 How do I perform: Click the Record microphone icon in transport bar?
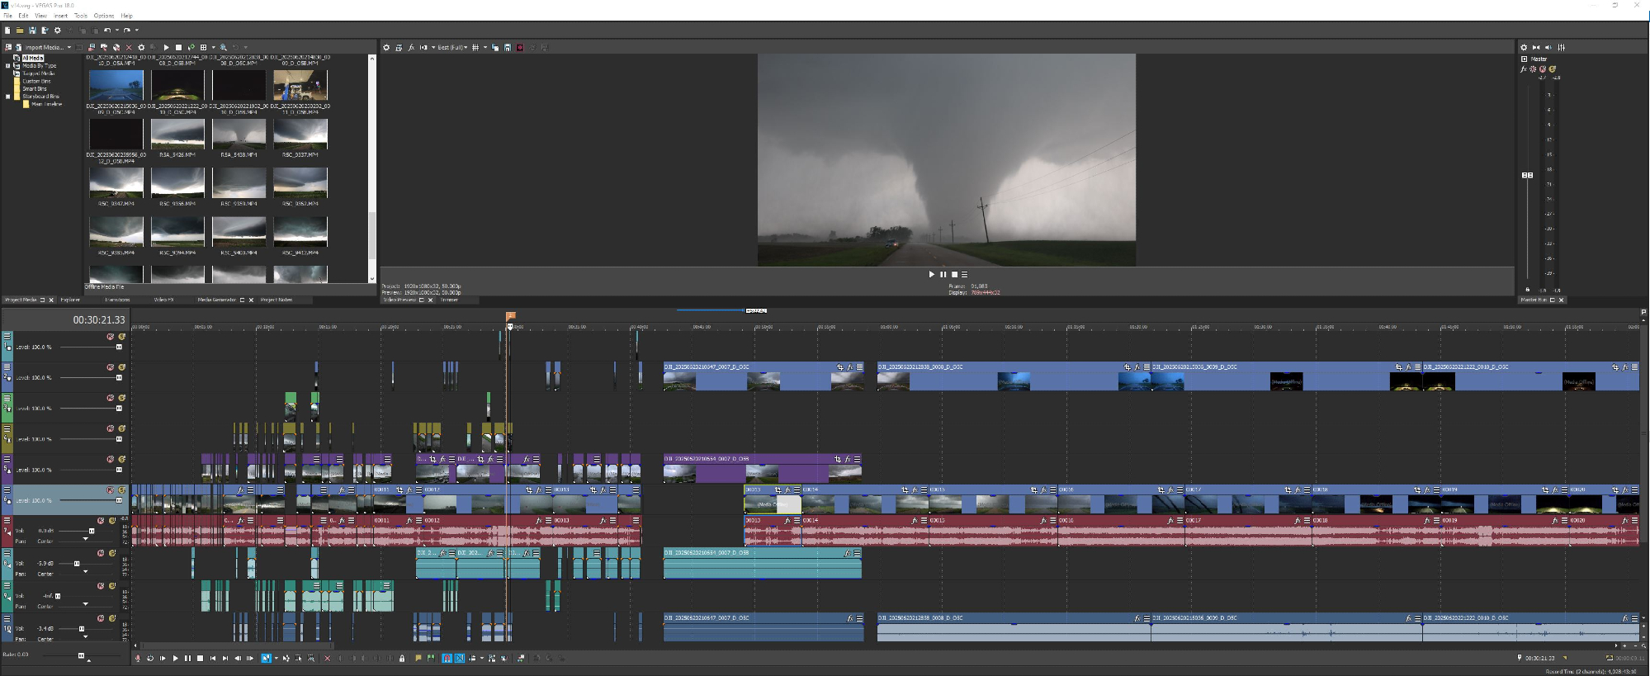[138, 659]
